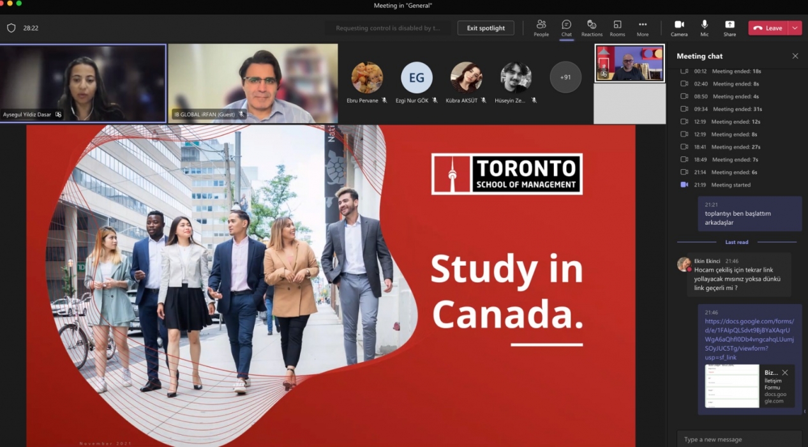Click the Type a new message field
This screenshot has height=447, width=808.
[x=739, y=439]
